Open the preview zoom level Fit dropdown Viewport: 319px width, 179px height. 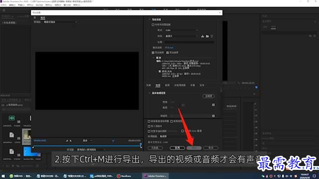[x=87, y=141]
